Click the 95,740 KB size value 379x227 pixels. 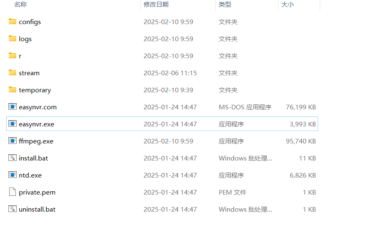(x=301, y=141)
